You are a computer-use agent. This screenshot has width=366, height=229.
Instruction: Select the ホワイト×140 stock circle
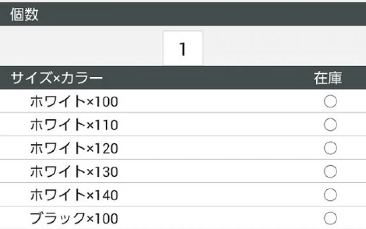click(x=330, y=195)
